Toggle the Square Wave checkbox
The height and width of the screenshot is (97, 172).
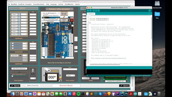[x=20, y=56]
